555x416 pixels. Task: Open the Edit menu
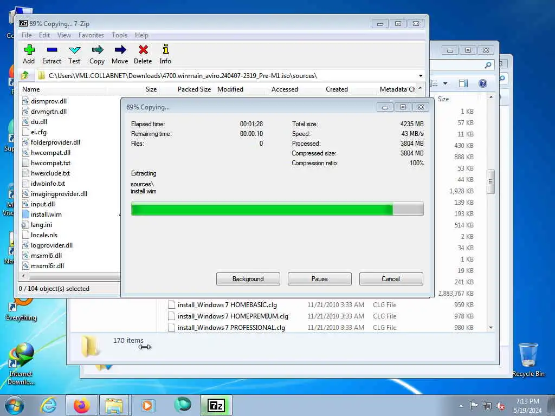tap(44, 35)
